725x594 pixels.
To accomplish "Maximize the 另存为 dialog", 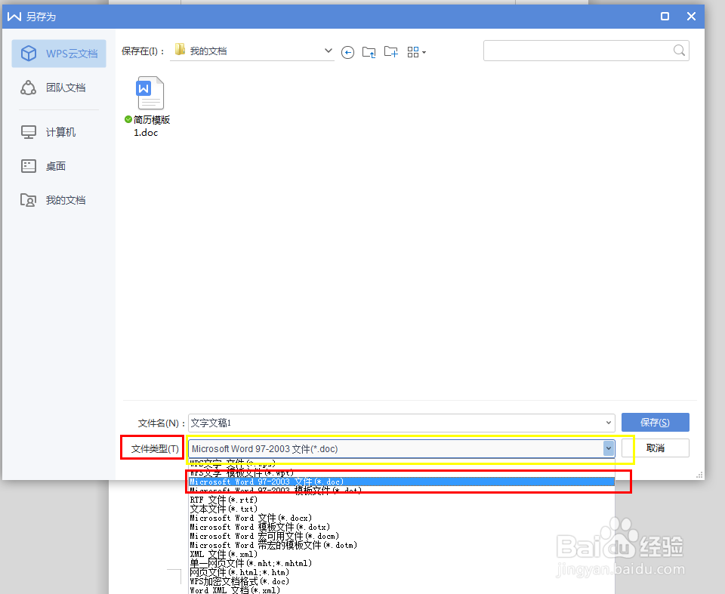I will point(665,17).
